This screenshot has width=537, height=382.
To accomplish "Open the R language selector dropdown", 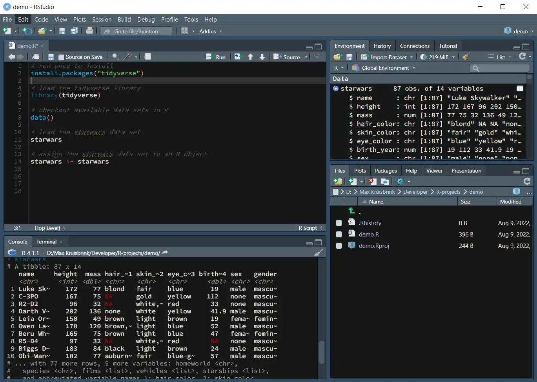I will [x=339, y=68].
